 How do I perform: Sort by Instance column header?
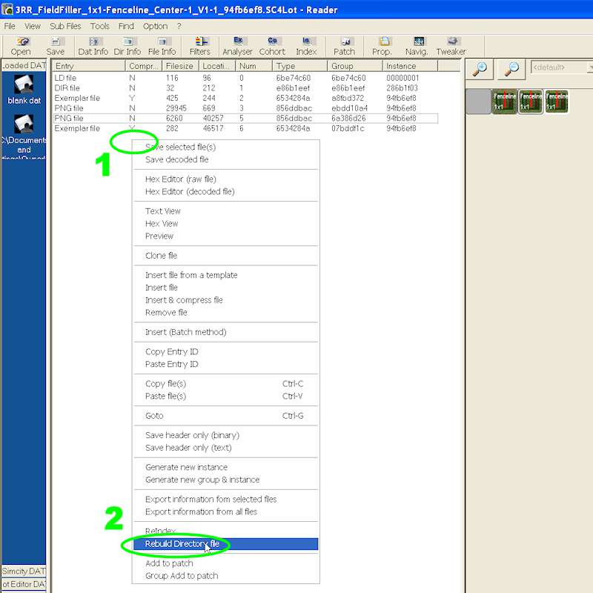[x=410, y=66]
